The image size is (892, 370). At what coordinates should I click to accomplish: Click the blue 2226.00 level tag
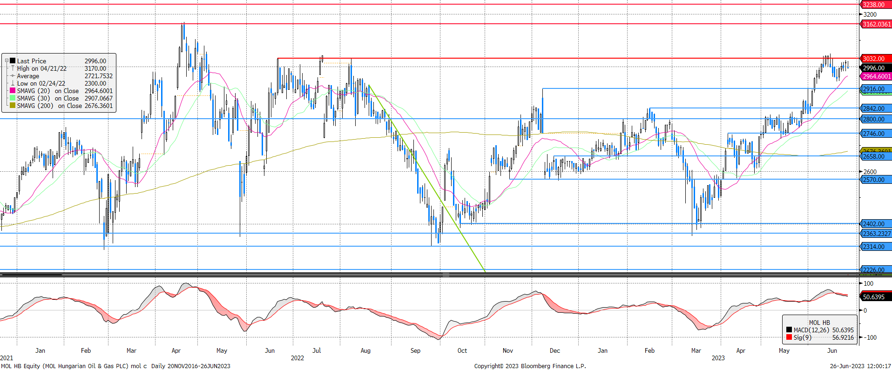[x=875, y=269]
